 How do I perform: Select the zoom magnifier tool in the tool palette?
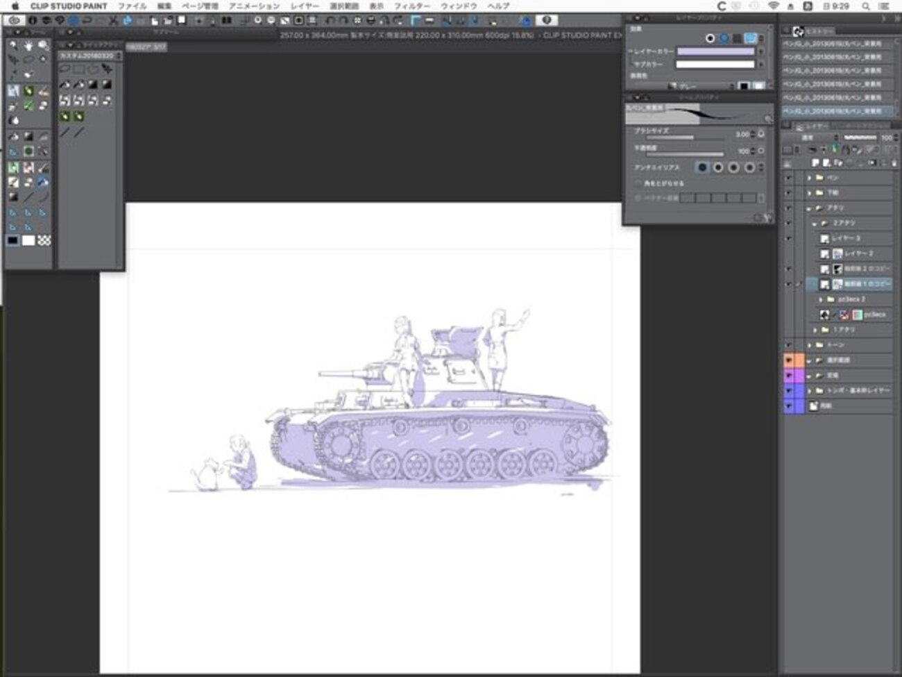44,47
